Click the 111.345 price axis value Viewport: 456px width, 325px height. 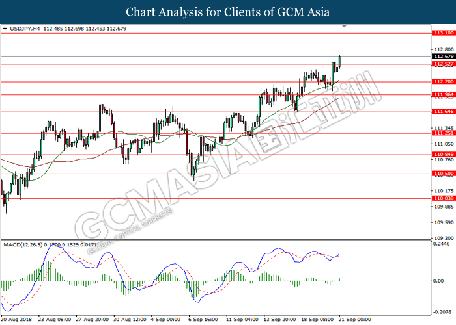[444, 128]
